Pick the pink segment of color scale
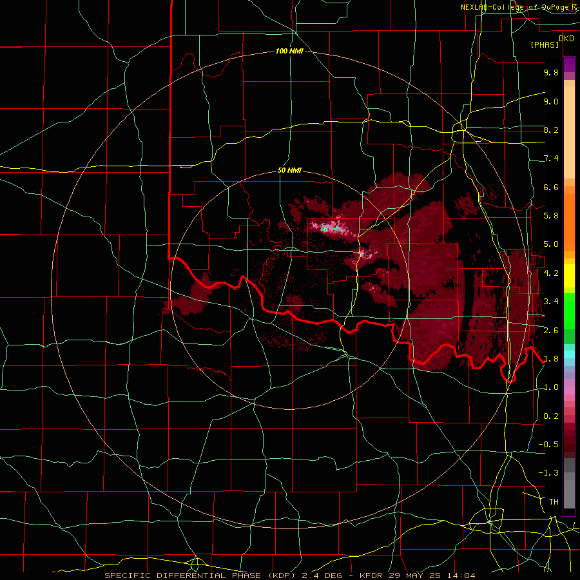The height and width of the screenshot is (580, 580). (569, 391)
